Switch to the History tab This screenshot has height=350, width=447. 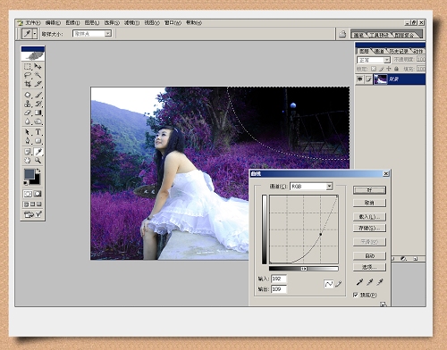click(399, 51)
